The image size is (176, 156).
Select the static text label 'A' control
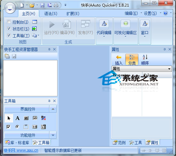(17, 118)
